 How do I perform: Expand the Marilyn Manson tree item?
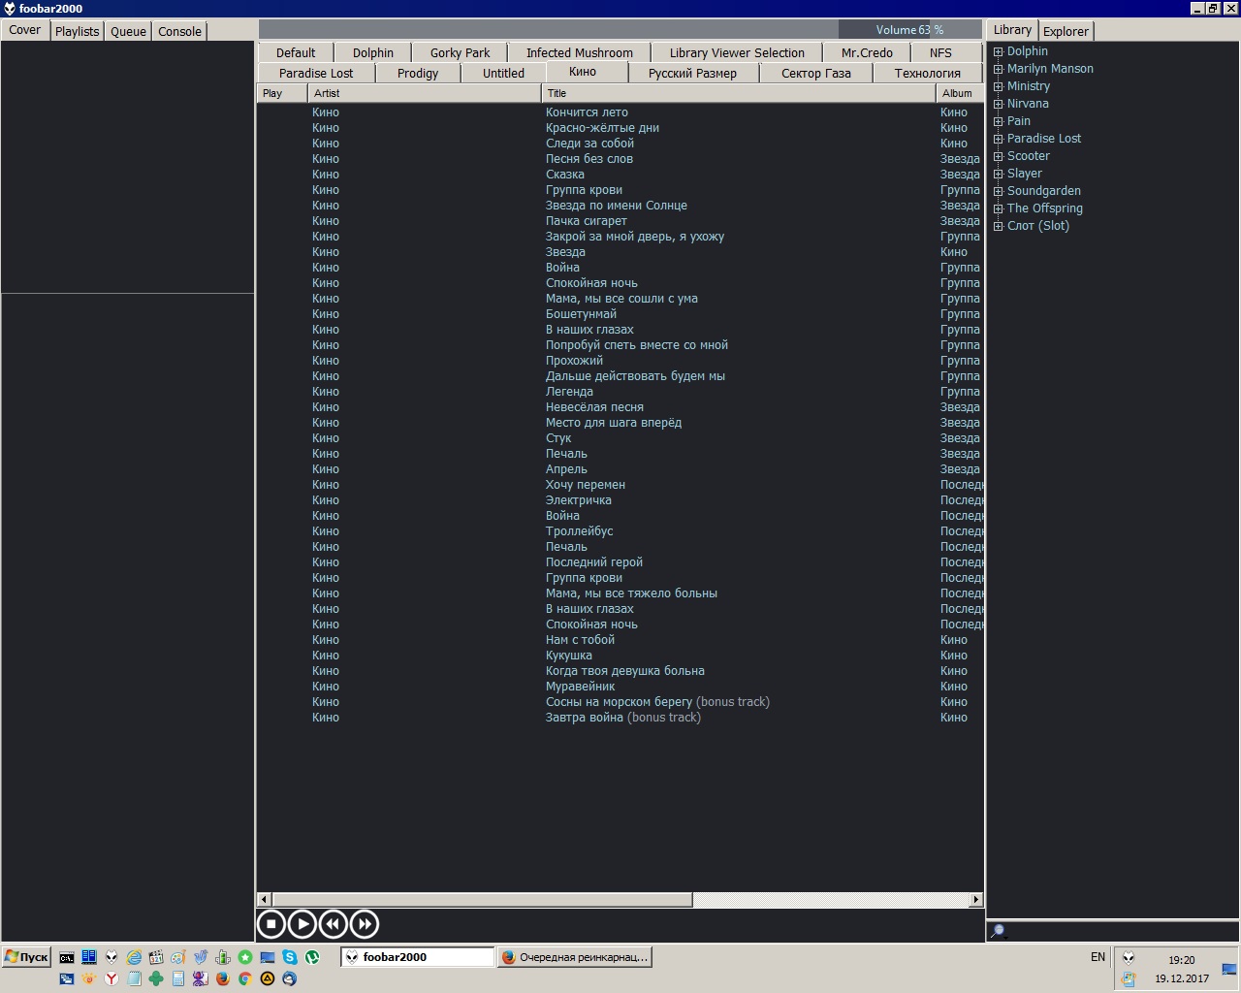(998, 69)
